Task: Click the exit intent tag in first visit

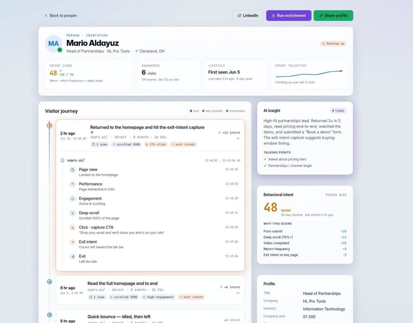Action: tap(183, 145)
